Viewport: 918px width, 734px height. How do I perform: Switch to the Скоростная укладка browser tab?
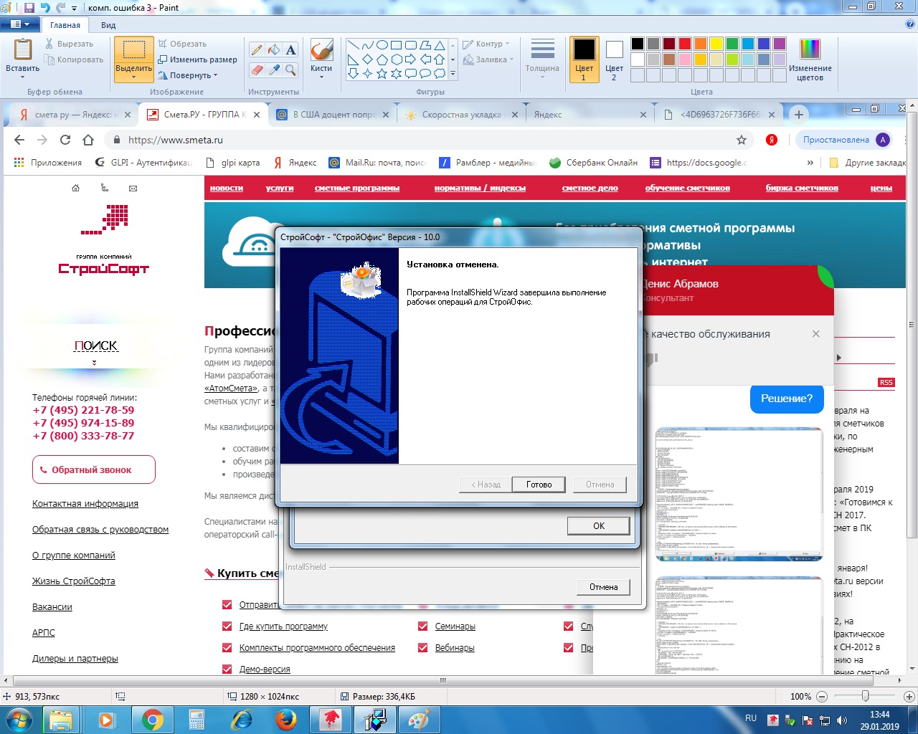tap(460, 115)
